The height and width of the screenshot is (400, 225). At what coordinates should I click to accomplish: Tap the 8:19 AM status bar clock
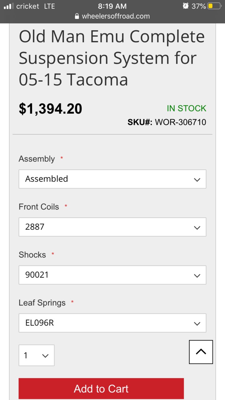[112, 6]
